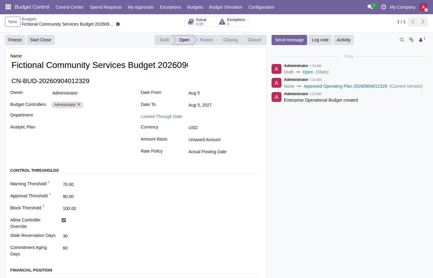This screenshot has width=433, height=278.
Task: Show the followers list
Action: click(422, 40)
